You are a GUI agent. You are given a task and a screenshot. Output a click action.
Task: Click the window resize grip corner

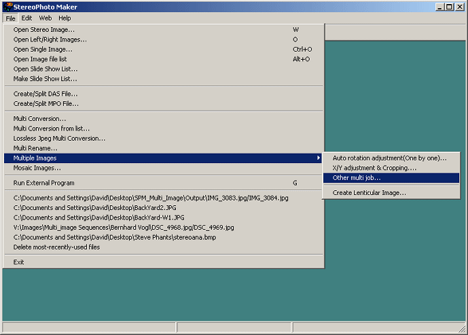[x=462, y=329]
